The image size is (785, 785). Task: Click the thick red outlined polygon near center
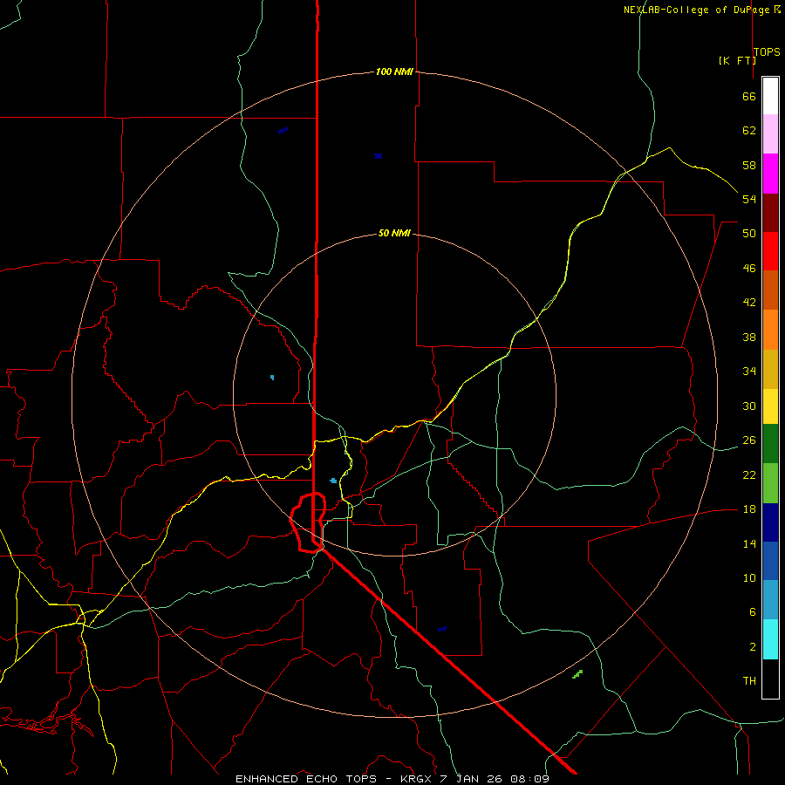(308, 522)
